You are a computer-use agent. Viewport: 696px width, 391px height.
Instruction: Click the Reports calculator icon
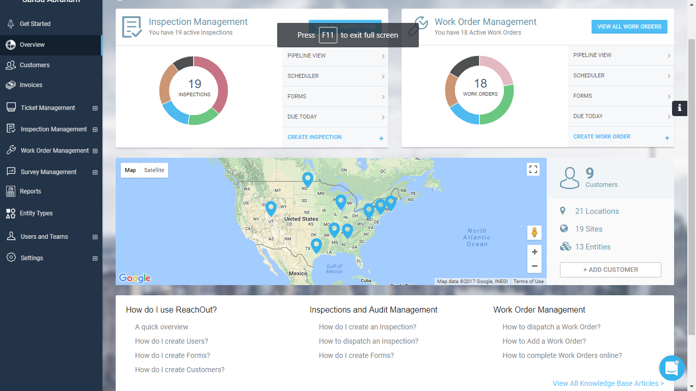[10, 191]
